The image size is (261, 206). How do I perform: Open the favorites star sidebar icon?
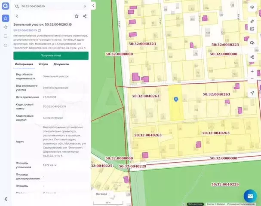(6, 18)
